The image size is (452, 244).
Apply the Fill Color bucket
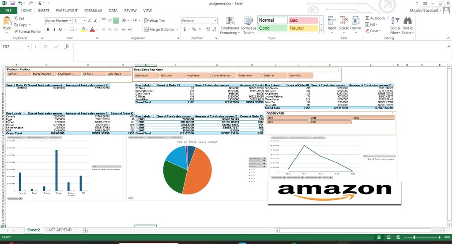pyautogui.click(x=83, y=29)
